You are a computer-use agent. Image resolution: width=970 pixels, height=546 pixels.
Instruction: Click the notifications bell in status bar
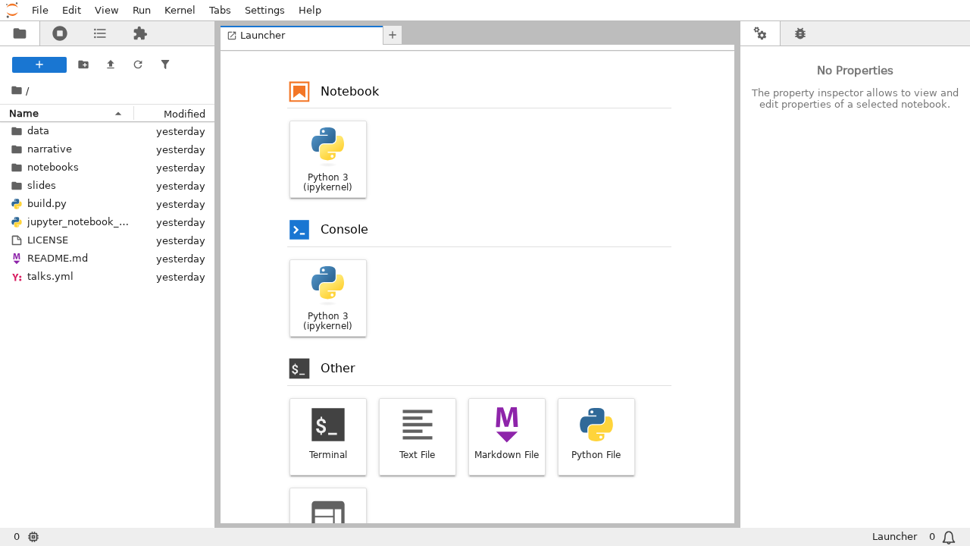pyautogui.click(x=949, y=538)
